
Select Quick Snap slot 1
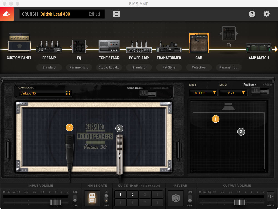coord(120,195)
